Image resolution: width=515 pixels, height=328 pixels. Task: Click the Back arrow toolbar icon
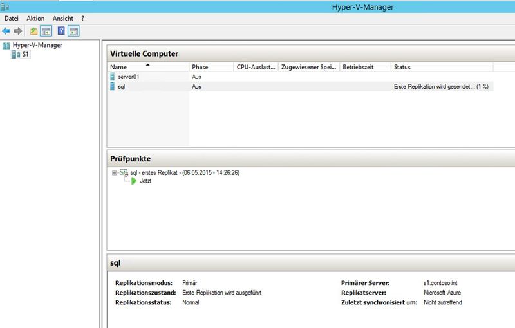6,31
